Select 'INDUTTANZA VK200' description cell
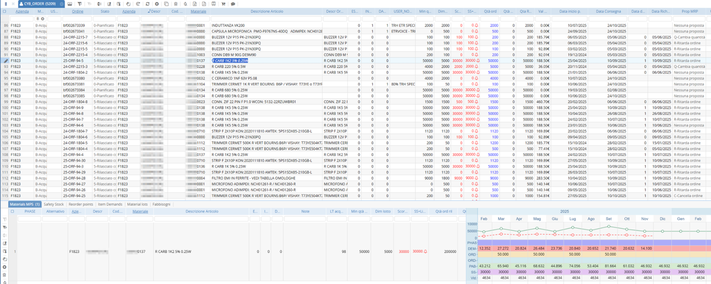 pyautogui.click(x=228, y=25)
